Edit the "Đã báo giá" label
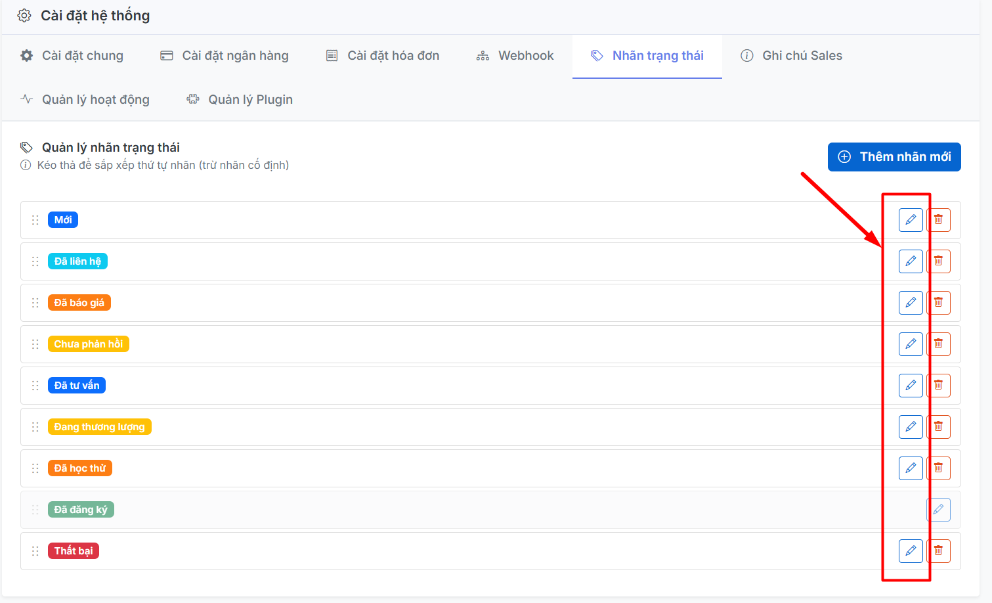Image resolution: width=992 pixels, height=603 pixels. [x=910, y=303]
